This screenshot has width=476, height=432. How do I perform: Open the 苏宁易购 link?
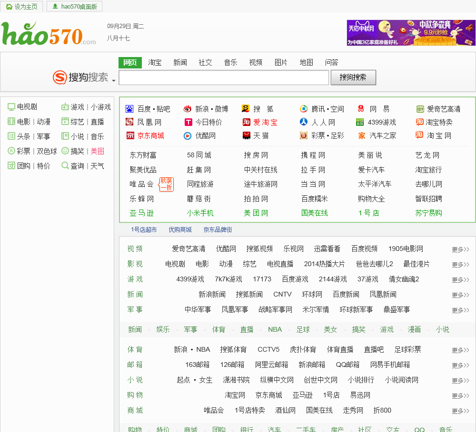click(x=429, y=213)
